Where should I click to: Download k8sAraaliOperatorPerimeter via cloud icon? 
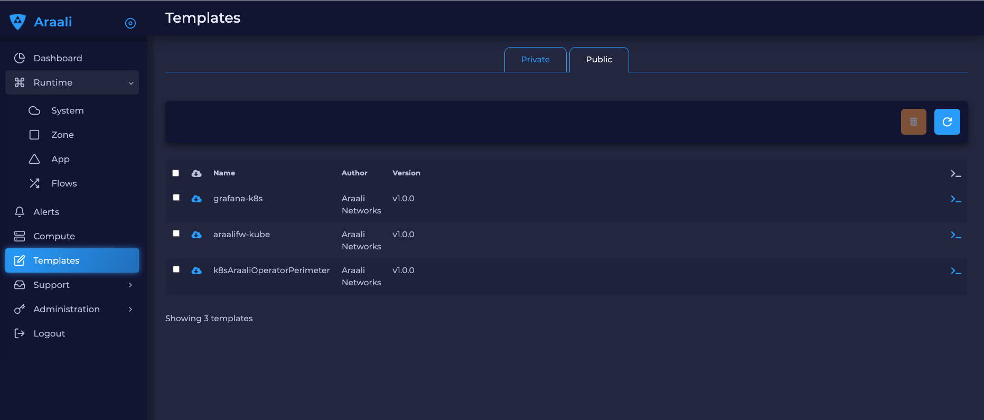[x=196, y=270]
